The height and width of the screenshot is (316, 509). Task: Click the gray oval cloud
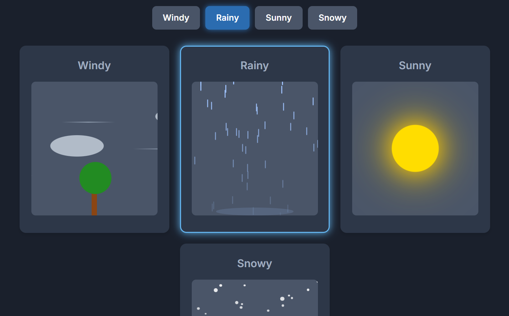pos(77,146)
